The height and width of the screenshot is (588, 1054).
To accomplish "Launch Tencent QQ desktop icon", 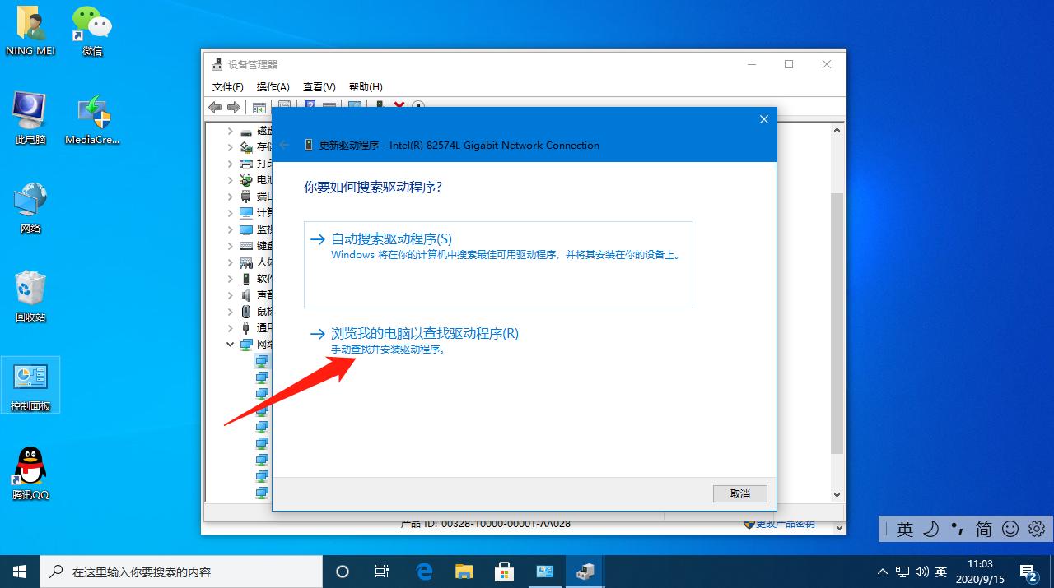I will (30, 465).
